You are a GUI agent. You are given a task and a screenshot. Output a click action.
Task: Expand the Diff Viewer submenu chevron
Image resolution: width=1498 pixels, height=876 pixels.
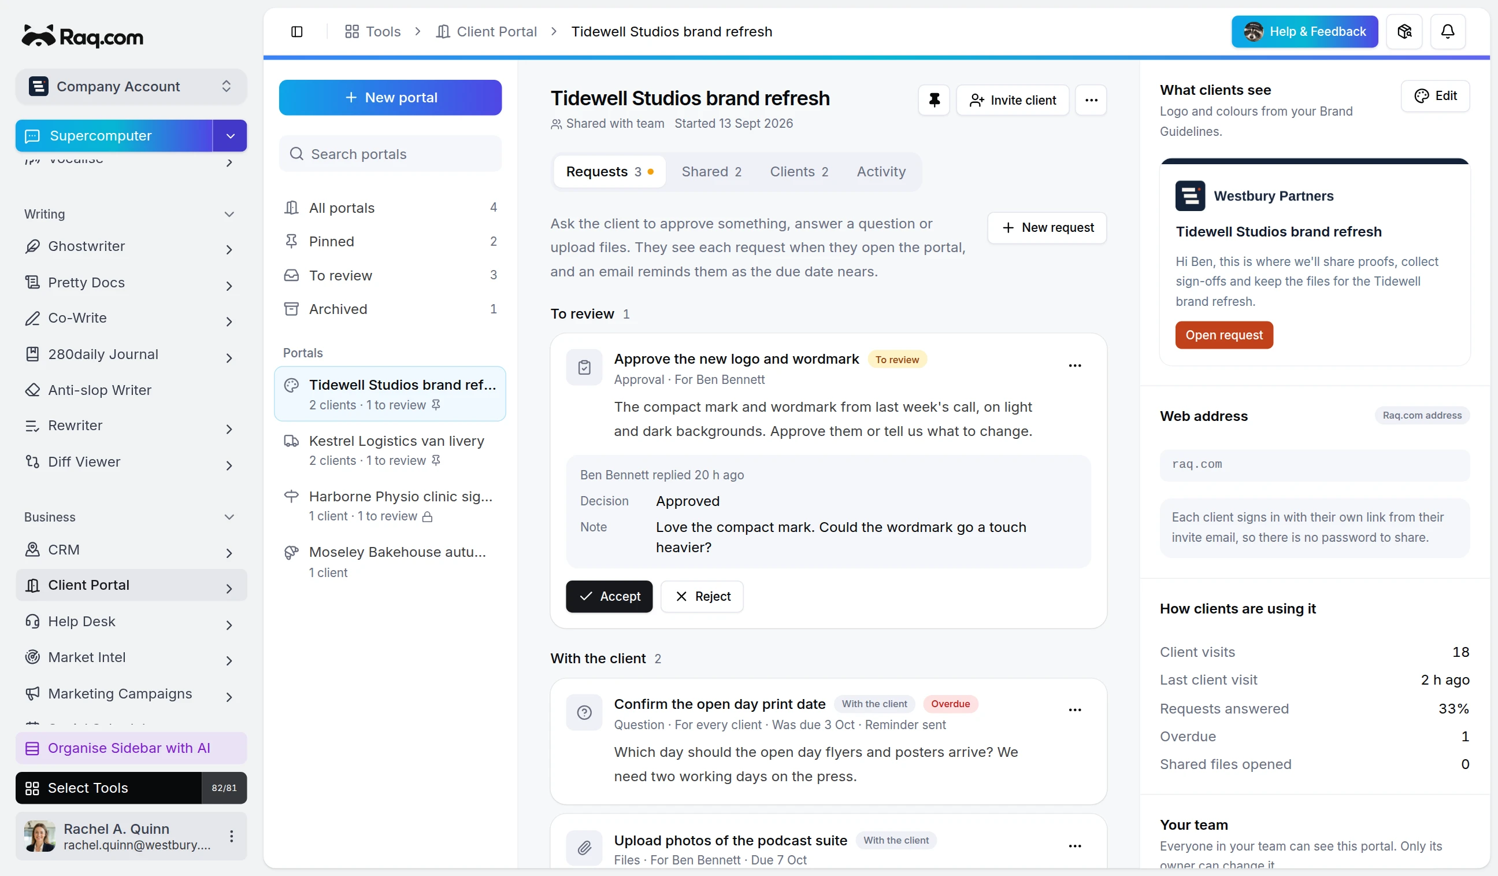click(229, 465)
